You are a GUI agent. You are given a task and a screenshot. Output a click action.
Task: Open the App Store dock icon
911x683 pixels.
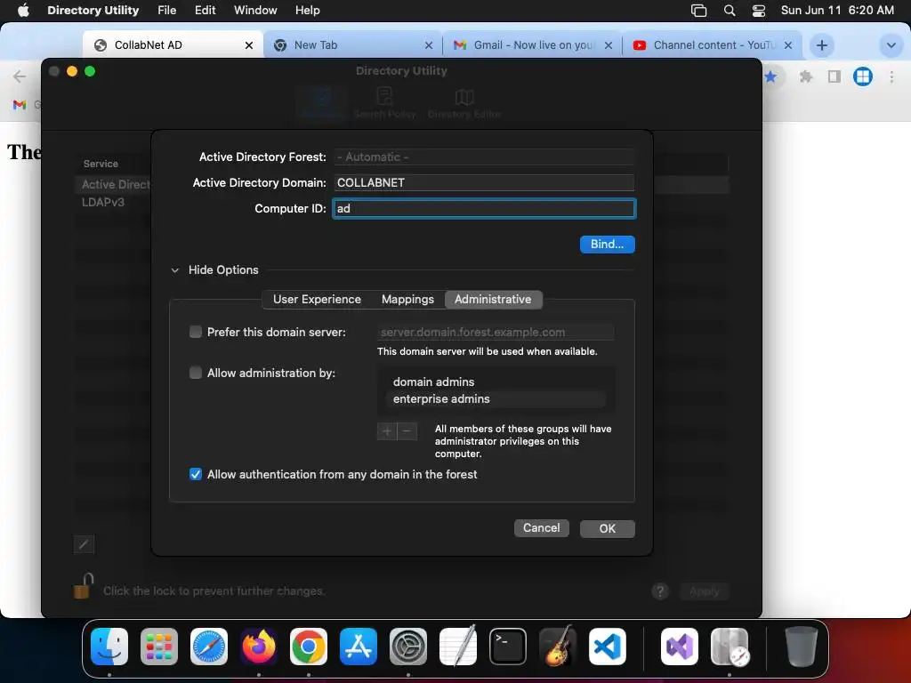coord(359,647)
